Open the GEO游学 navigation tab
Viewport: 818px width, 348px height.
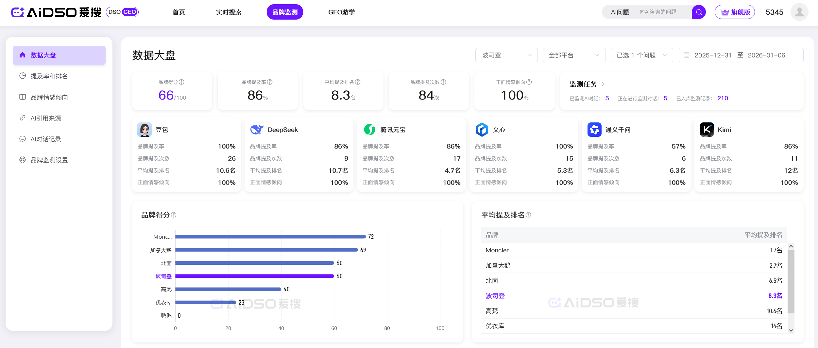(x=341, y=12)
